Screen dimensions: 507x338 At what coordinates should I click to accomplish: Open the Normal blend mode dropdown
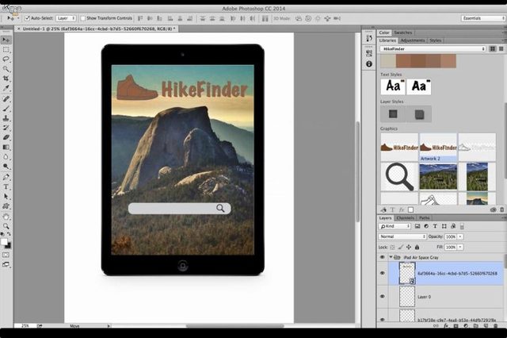pos(402,236)
